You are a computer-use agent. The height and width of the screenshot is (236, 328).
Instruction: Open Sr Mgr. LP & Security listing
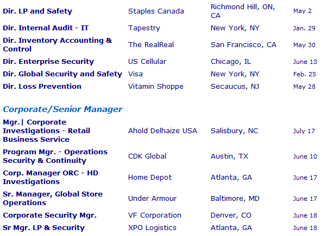click(x=44, y=228)
